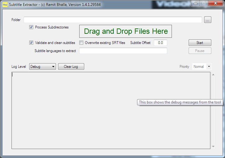Image resolution: width=225 pixels, height=158 pixels.
Task: Click the Subtitle Extractor title bar app icon
Action: [5, 5]
